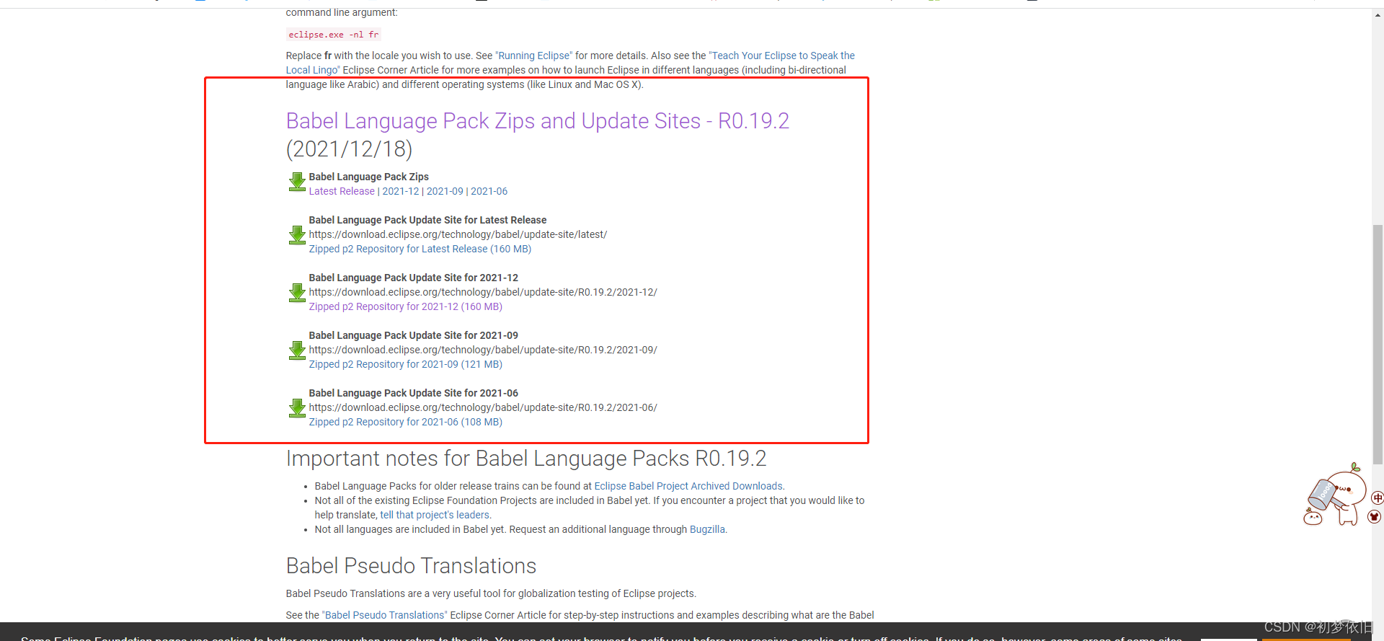Open the 2021-12 language pack zips link
The image size is (1384, 641).
pos(401,191)
